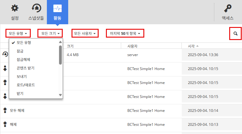Choose 잠금 from the type list

pyautogui.click(x=20, y=51)
